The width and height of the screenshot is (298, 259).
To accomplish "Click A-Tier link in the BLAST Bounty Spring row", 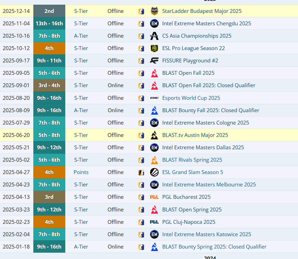I will coord(81,247).
